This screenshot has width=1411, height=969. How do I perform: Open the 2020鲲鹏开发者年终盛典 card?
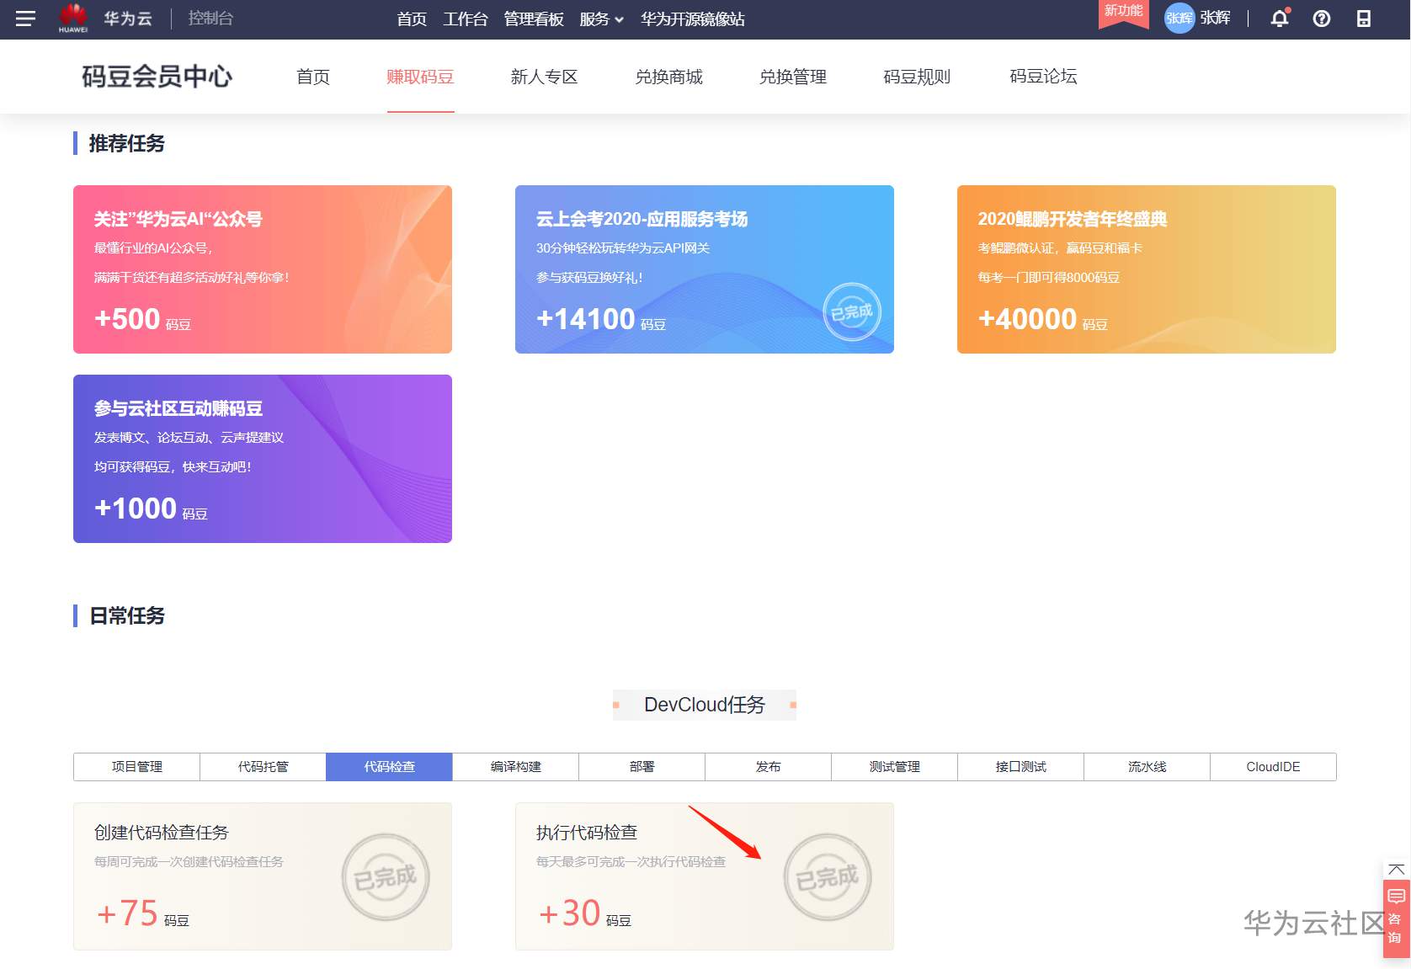[x=1147, y=269]
